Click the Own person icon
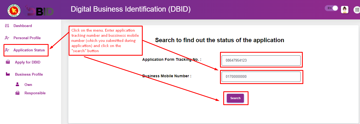360x124 pixels. coord(17,84)
